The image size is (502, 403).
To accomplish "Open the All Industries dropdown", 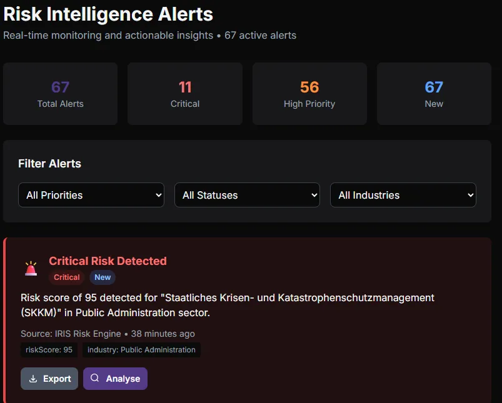I will [403, 195].
